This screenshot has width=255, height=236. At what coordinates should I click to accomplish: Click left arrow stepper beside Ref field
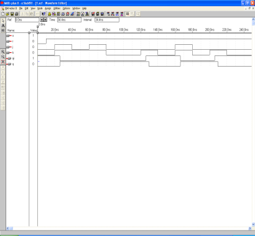coord(42,20)
